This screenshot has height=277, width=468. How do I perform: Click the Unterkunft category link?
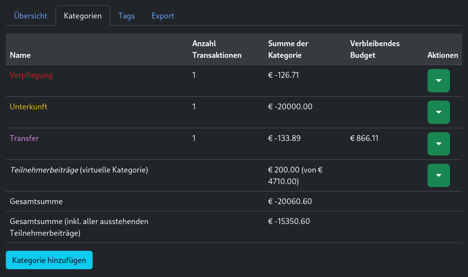29,107
